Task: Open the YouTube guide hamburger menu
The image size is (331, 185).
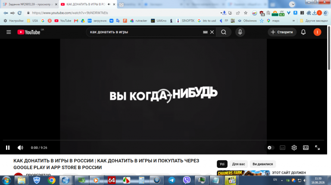Action: [x=9, y=32]
